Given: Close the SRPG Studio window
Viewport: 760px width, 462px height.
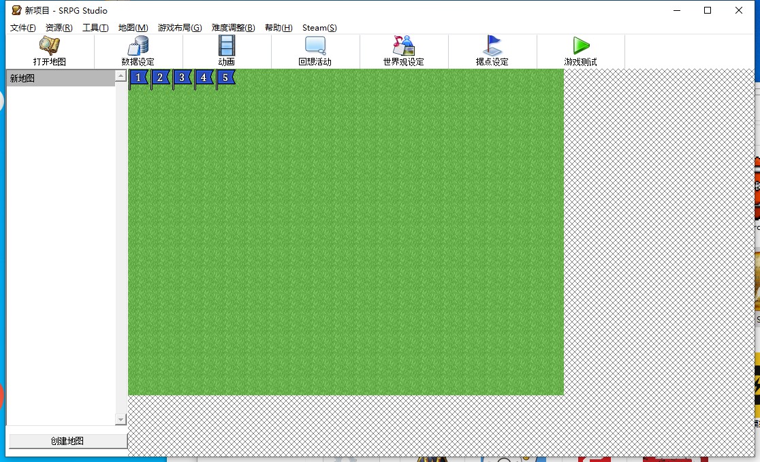Looking at the screenshot, I should tap(739, 10).
